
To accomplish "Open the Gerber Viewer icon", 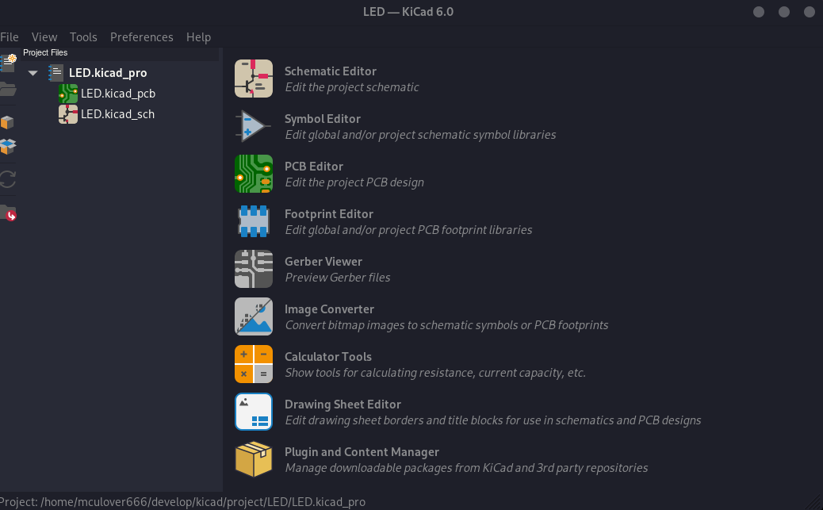I will click(254, 269).
